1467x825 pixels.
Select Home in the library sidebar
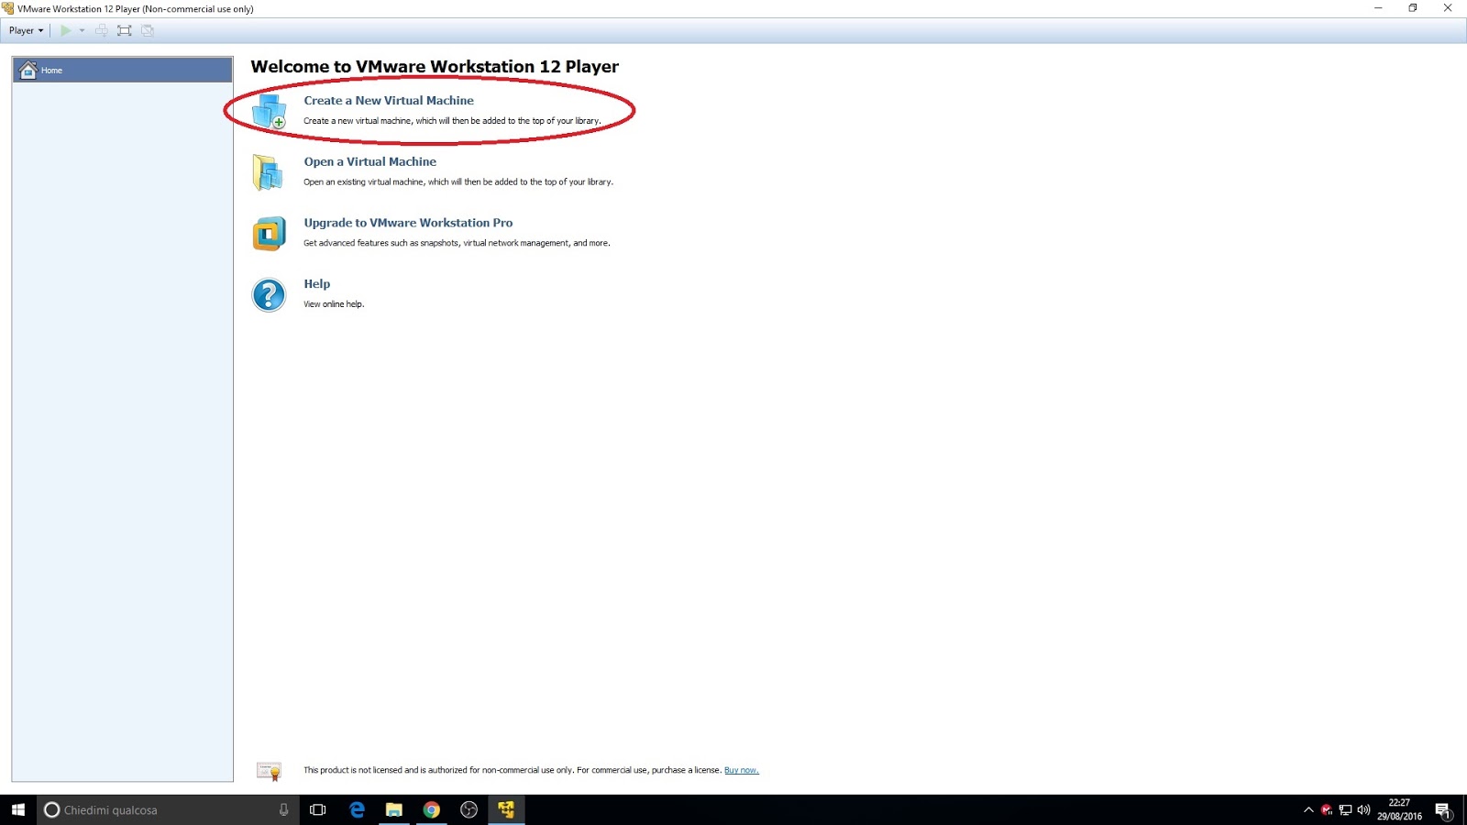coord(122,70)
